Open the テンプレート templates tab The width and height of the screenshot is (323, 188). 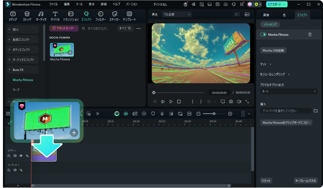[130, 16]
